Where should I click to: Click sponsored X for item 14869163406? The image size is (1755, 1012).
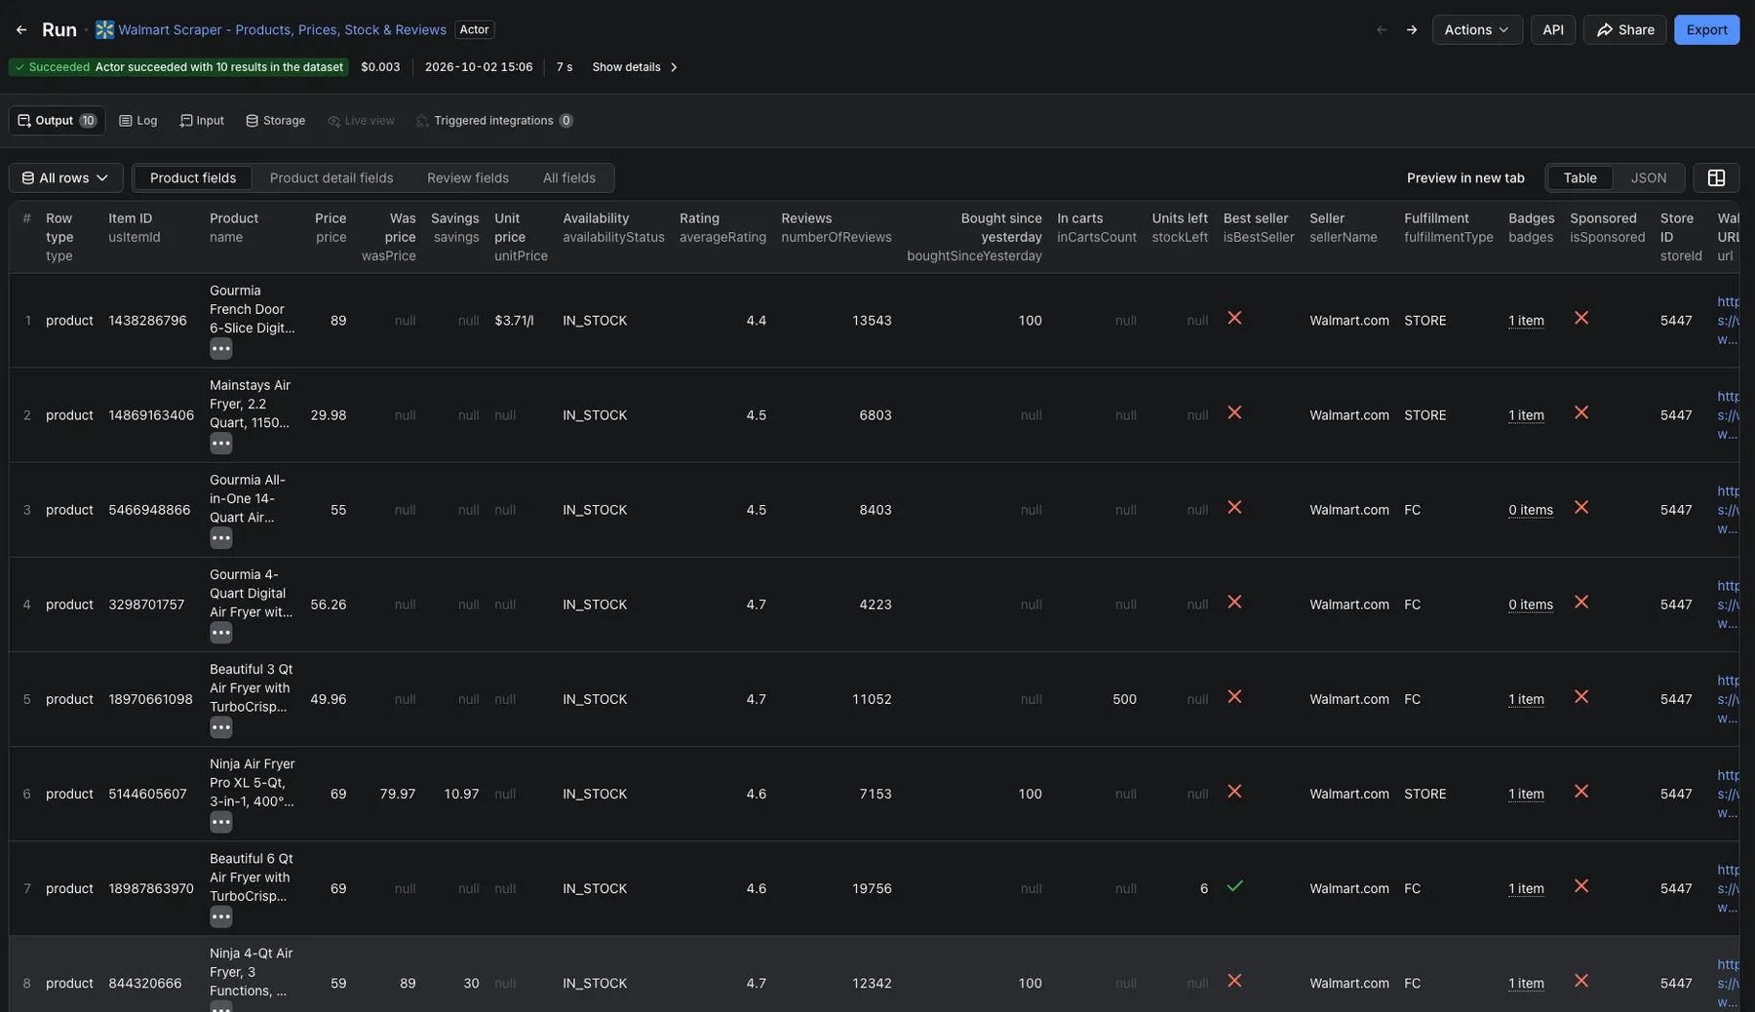(x=1581, y=413)
